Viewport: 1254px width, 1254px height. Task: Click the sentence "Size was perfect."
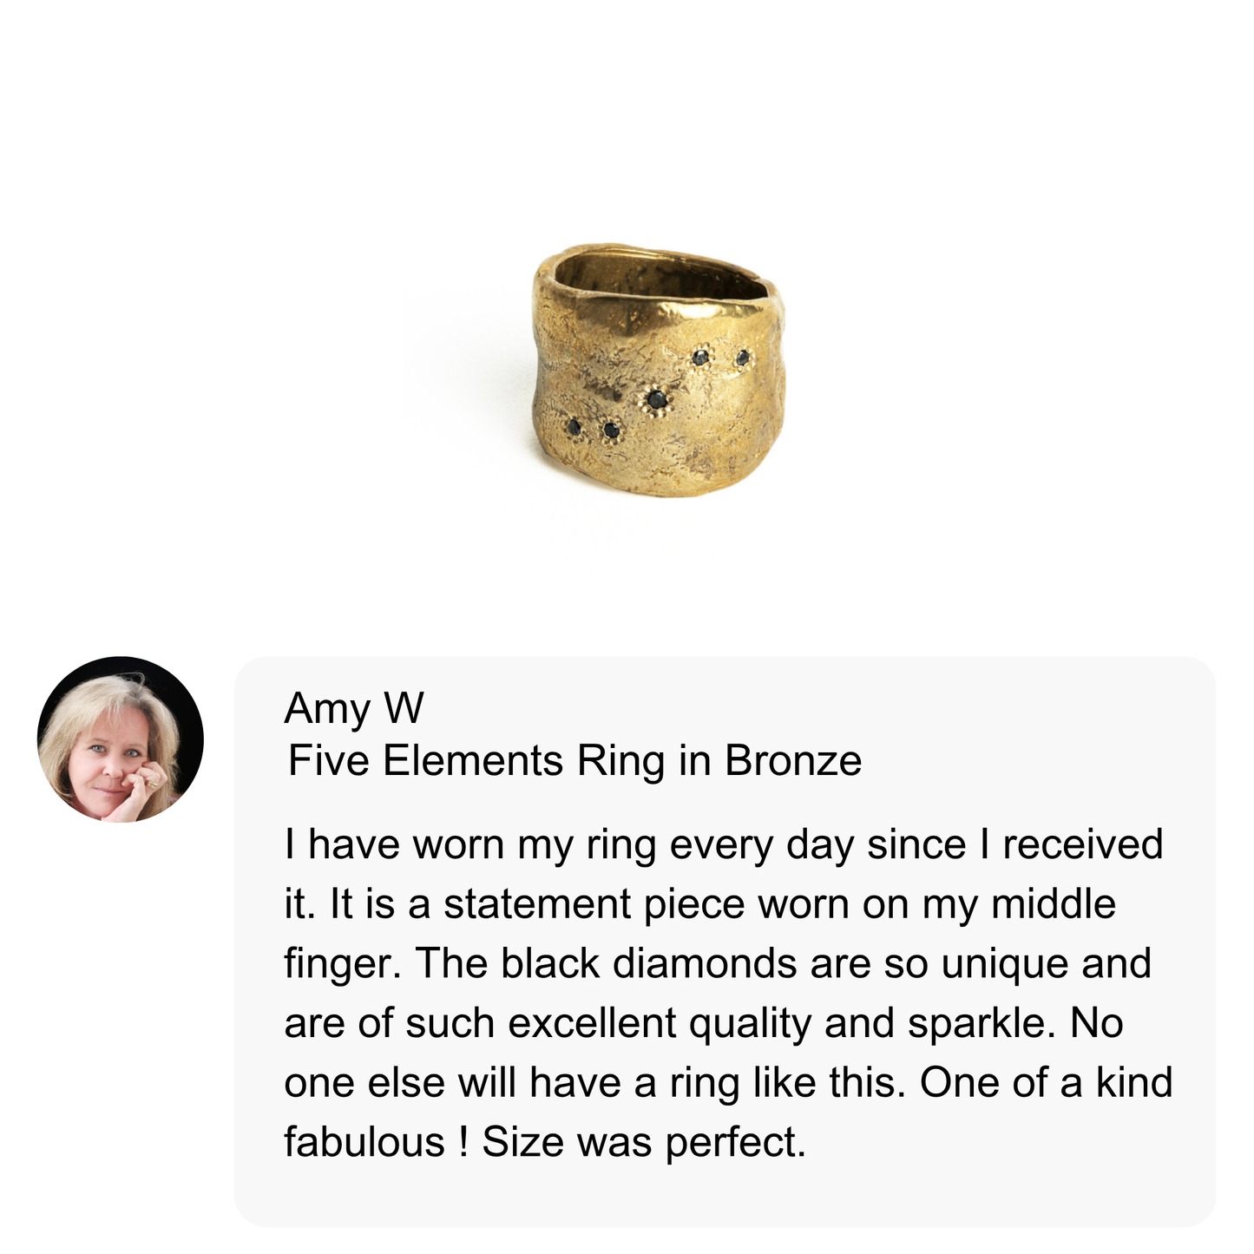click(x=644, y=1142)
